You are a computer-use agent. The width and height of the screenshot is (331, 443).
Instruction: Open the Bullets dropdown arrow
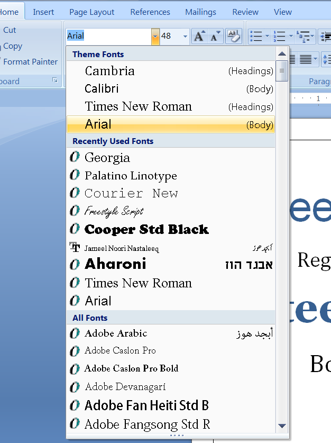(267, 36)
